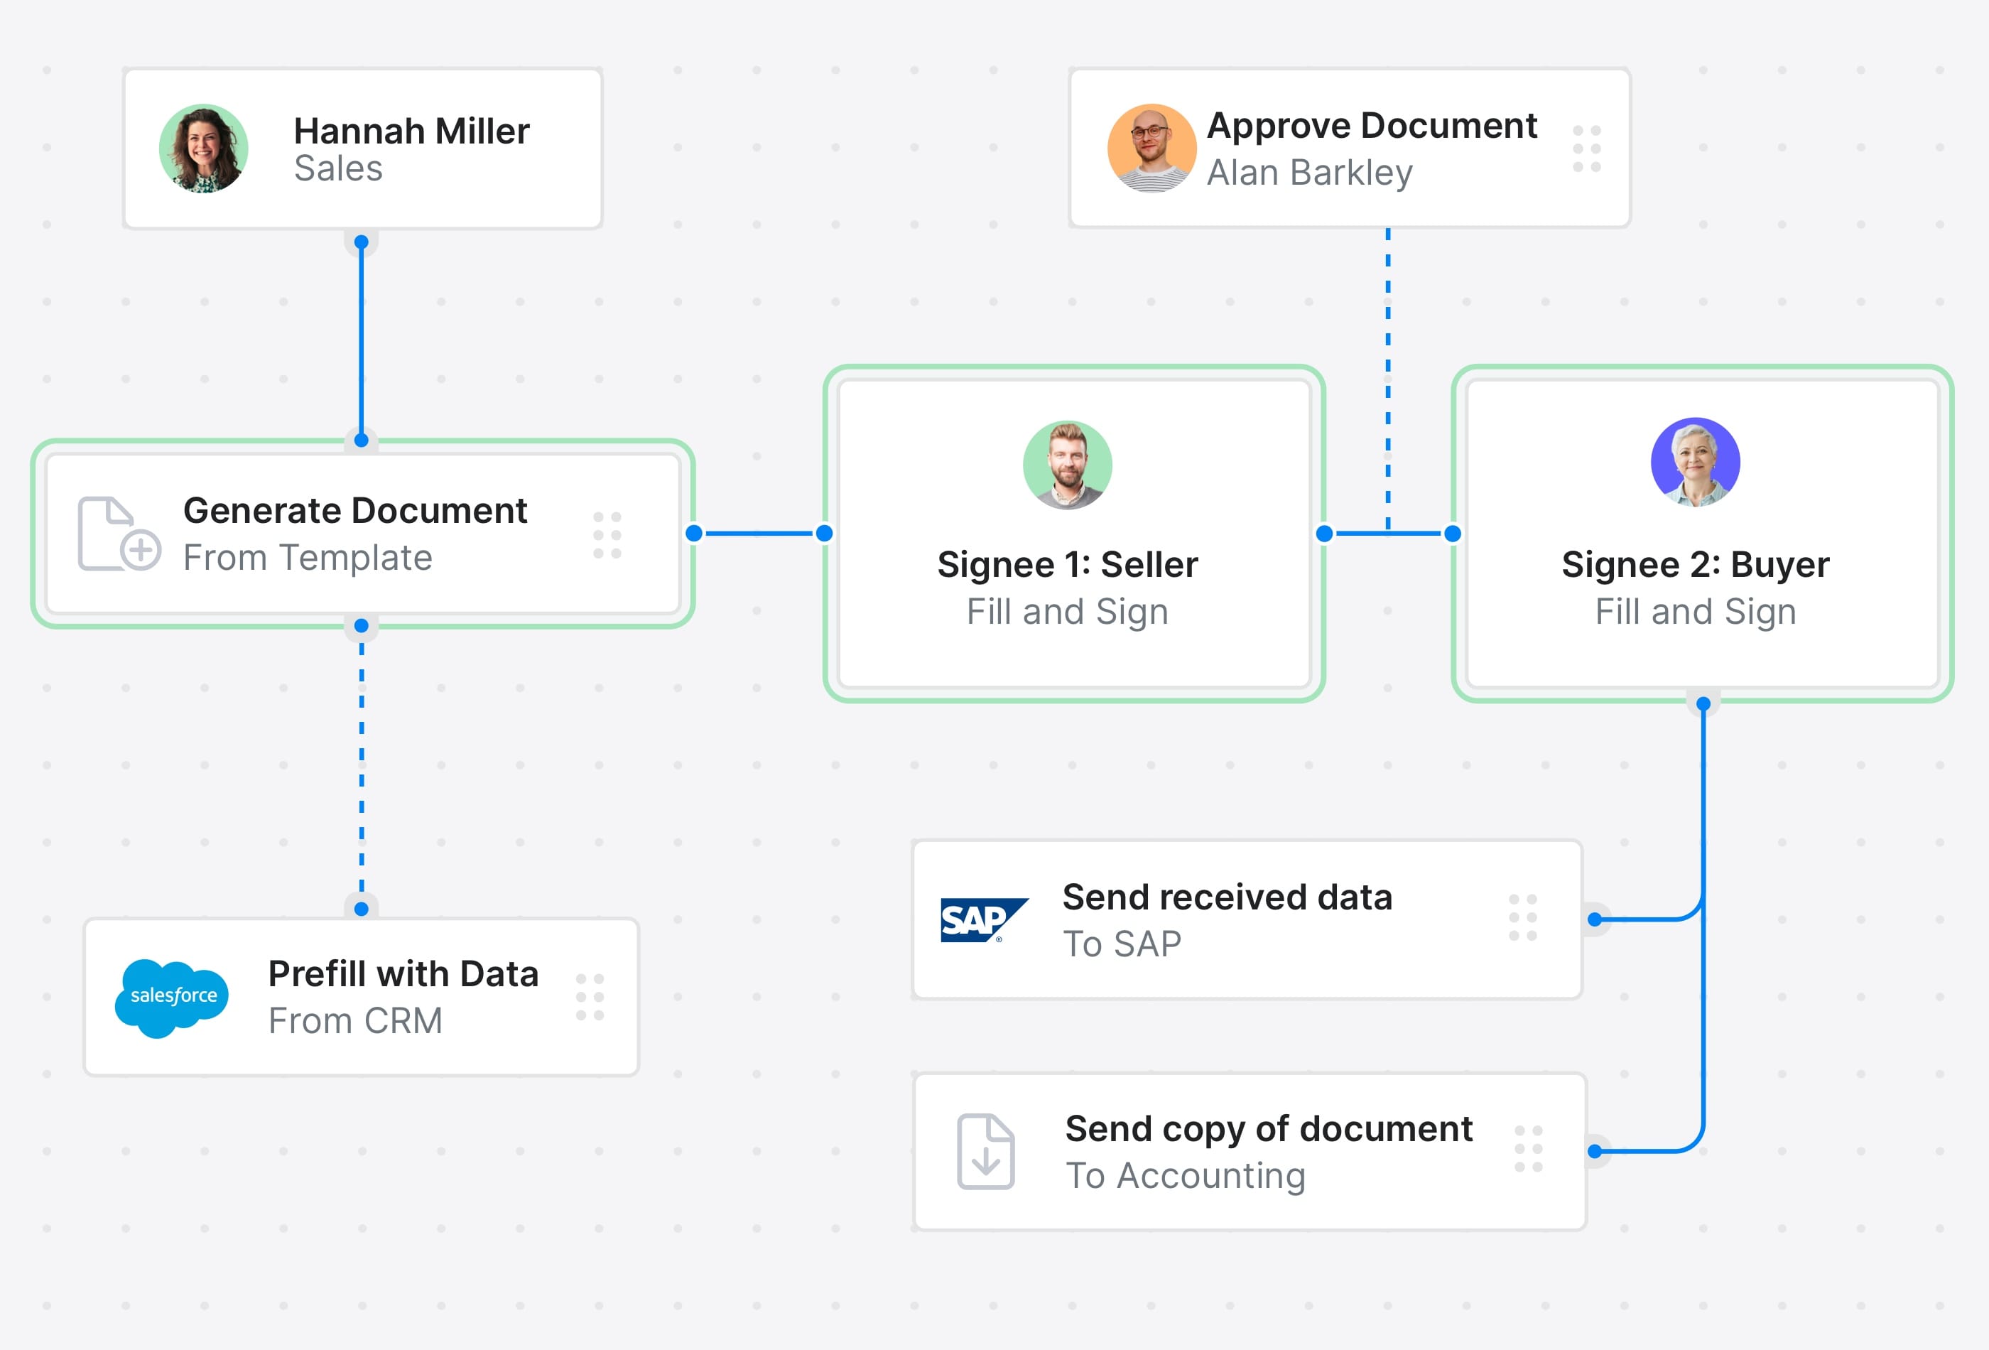Click the connector node above Generate Document card

(x=361, y=440)
